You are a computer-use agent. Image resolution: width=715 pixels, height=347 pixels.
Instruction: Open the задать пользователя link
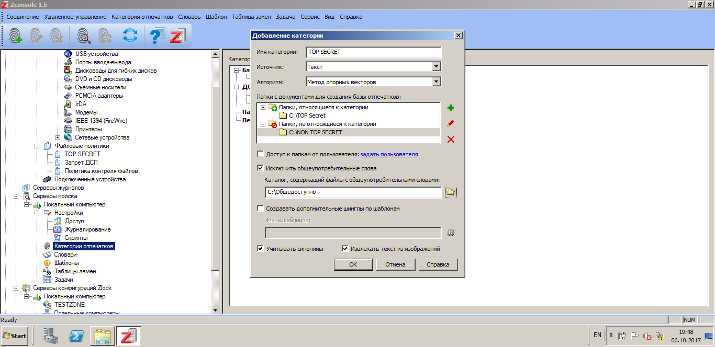389,154
